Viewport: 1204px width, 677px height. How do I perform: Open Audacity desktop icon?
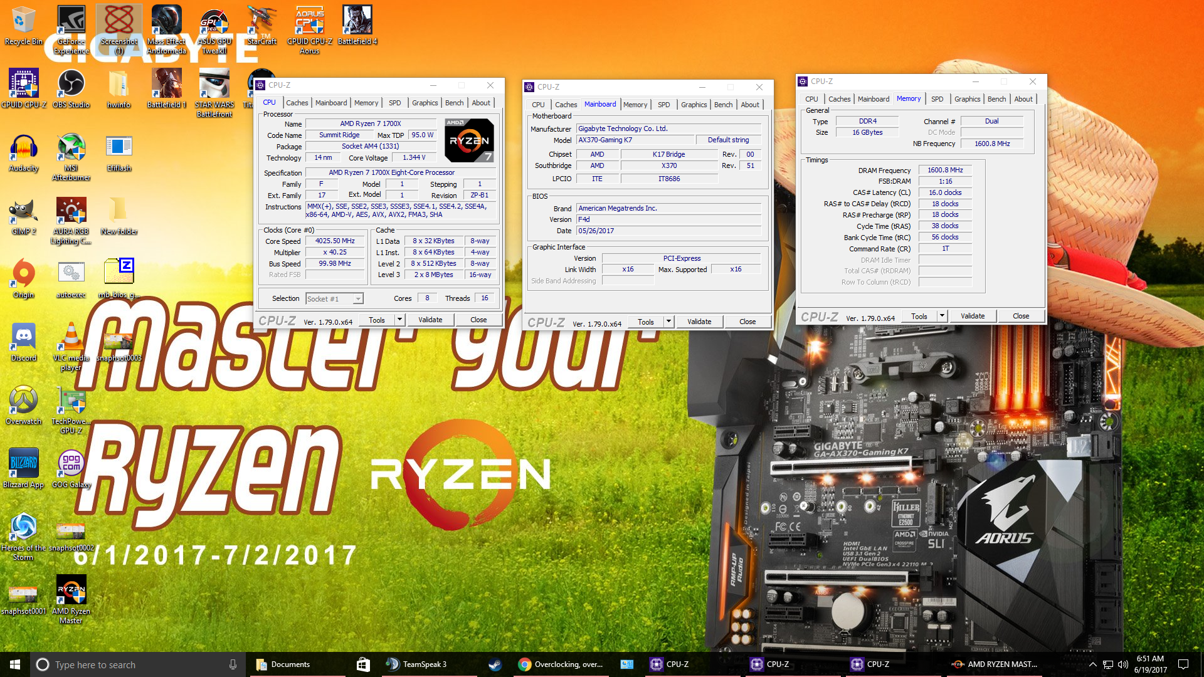(x=23, y=153)
